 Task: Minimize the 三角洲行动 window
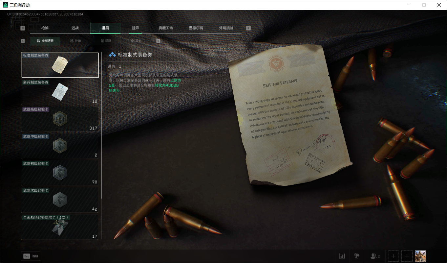pos(409,5)
